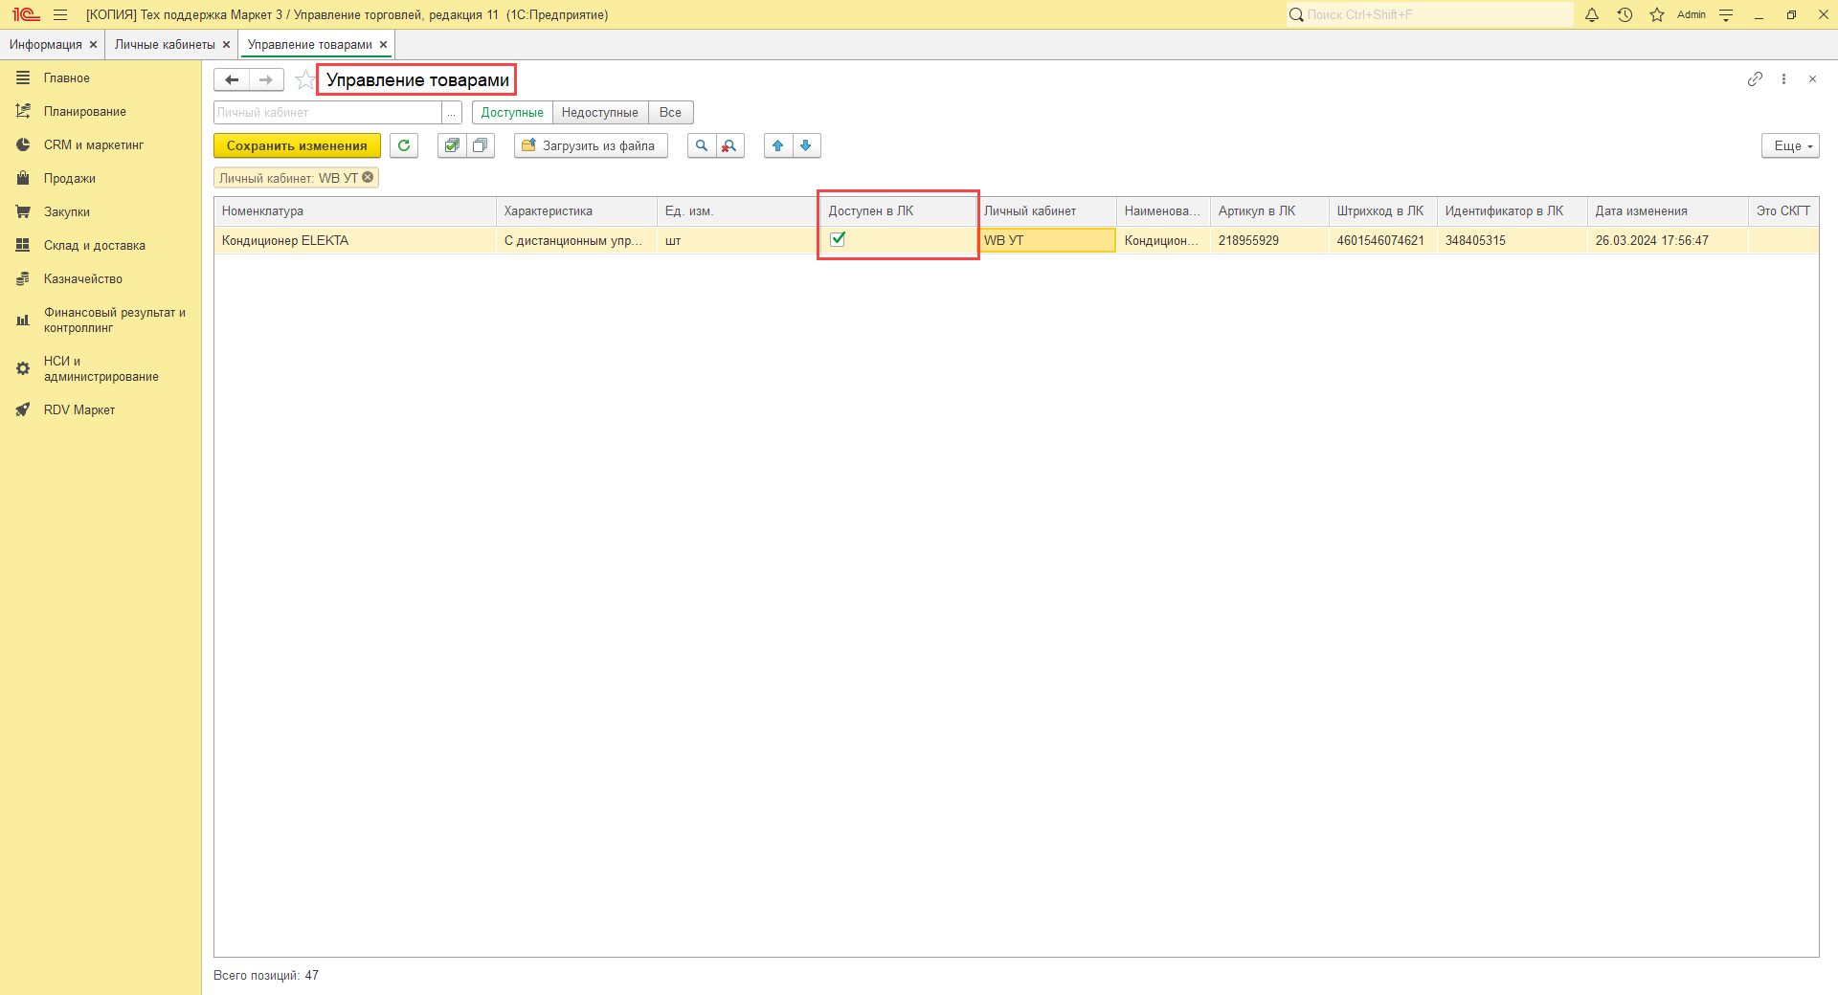The width and height of the screenshot is (1838, 995).
Task: Show only Недоступные products
Action: 600,113
